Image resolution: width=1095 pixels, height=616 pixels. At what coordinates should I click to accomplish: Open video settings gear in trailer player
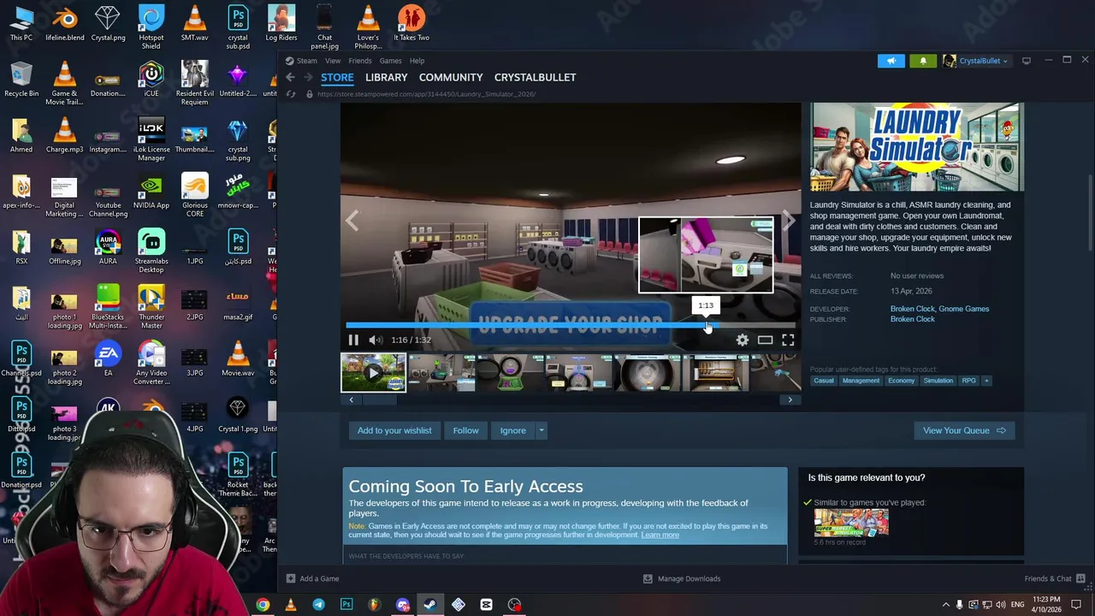pos(742,340)
